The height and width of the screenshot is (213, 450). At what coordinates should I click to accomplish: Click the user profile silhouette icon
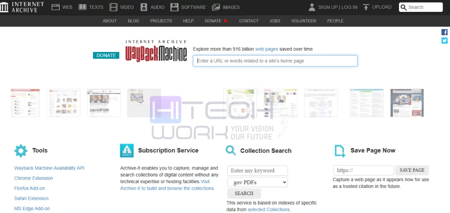[x=312, y=7]
